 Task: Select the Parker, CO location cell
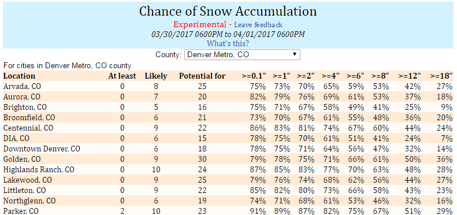coord(21,211)
